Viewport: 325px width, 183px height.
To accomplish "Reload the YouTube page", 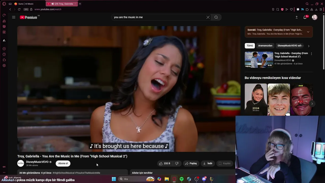I will click(19, 9).
